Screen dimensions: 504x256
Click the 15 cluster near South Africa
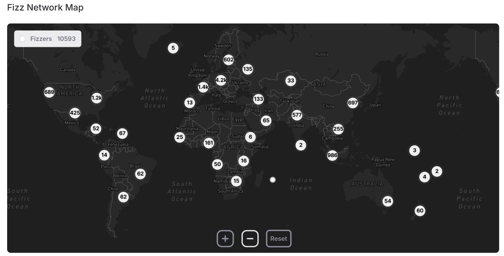236,181
